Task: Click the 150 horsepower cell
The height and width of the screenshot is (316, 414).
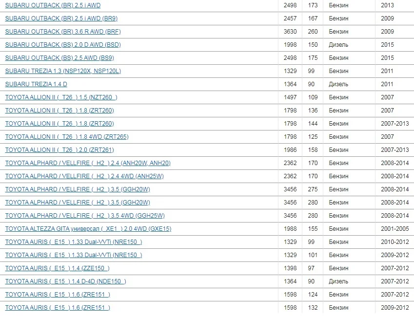Action: click(x=313, y=45)
